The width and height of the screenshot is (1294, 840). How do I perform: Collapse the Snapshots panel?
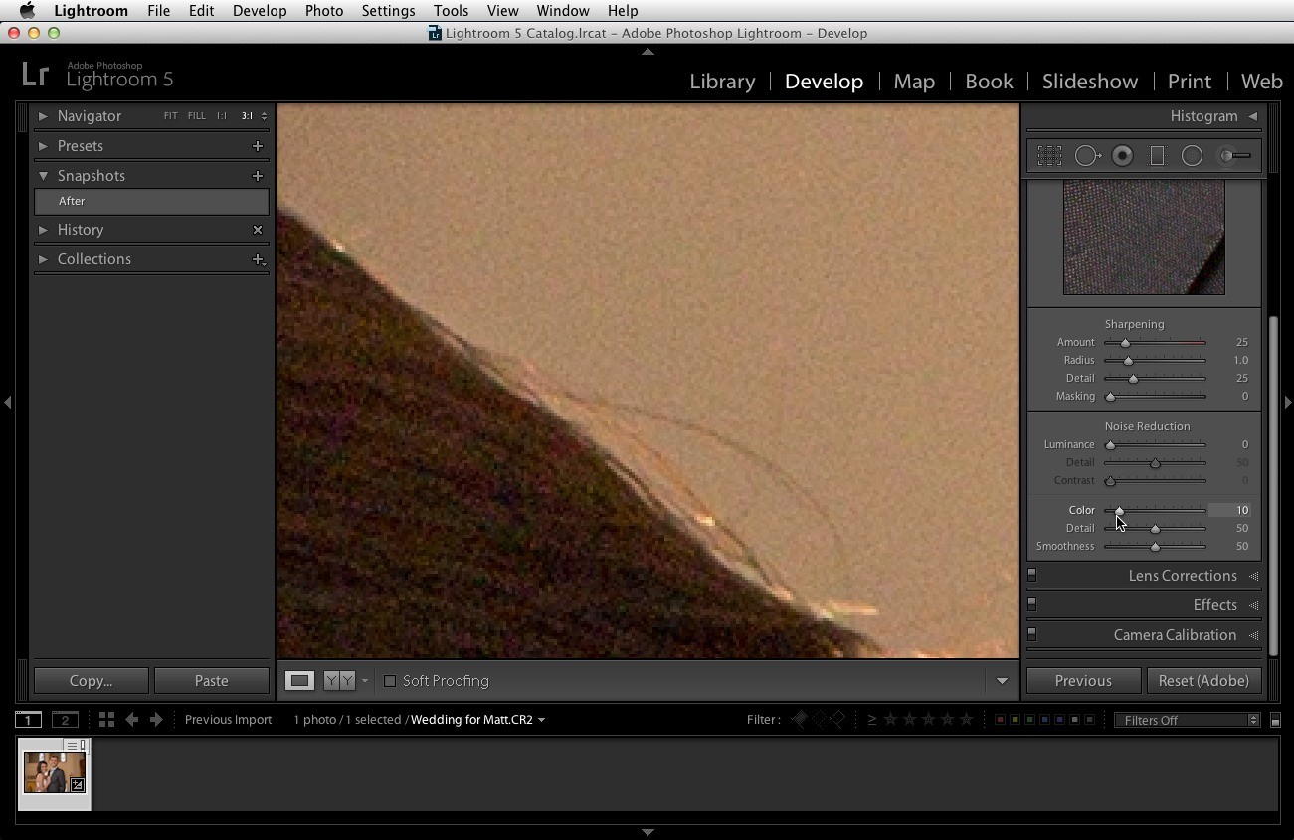[x=43, y=176]
